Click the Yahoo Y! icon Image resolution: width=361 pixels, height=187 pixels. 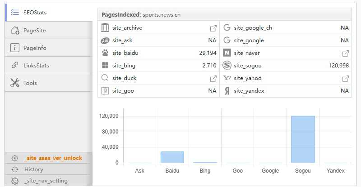(x=227, y=78)
